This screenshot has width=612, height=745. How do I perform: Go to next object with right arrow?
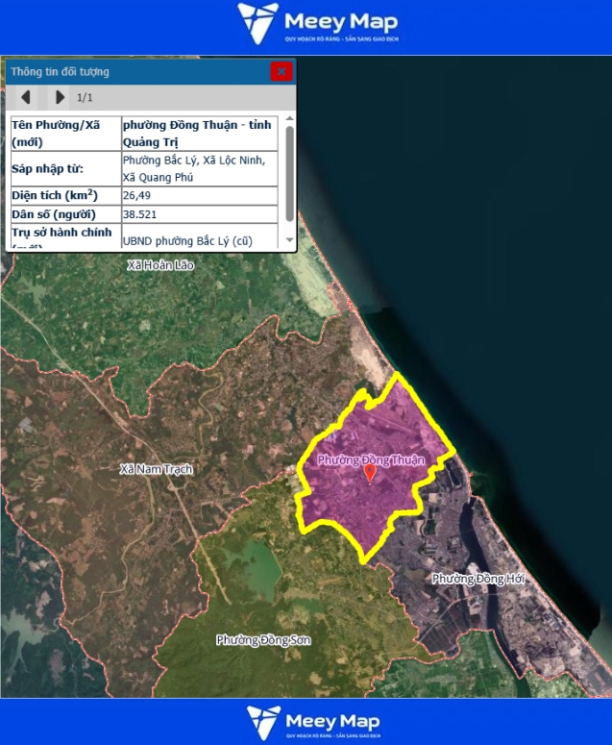60,97
